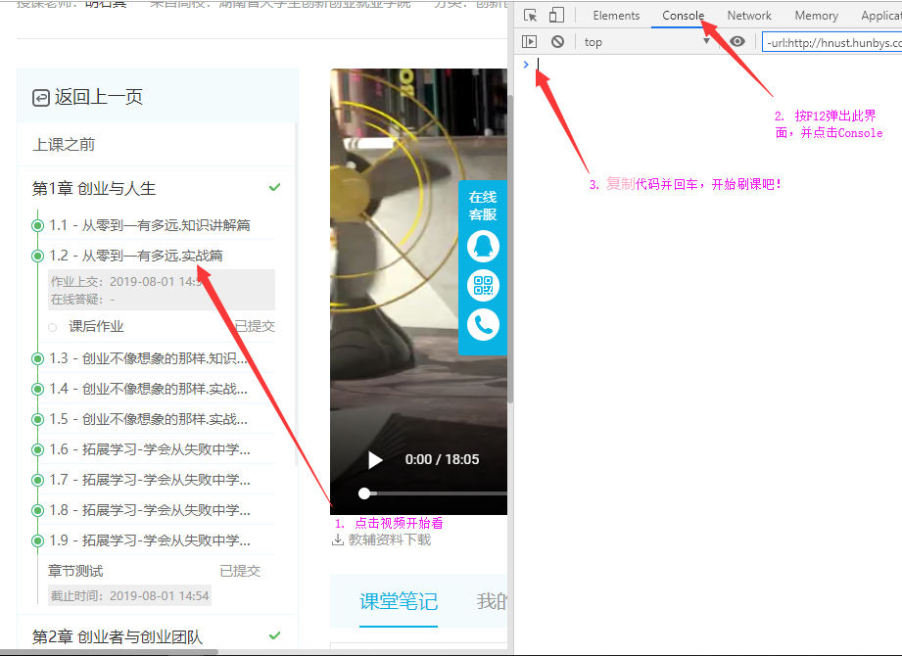
Task: Click the 已提交 status beside 课后作业
Action: [255, 327]
